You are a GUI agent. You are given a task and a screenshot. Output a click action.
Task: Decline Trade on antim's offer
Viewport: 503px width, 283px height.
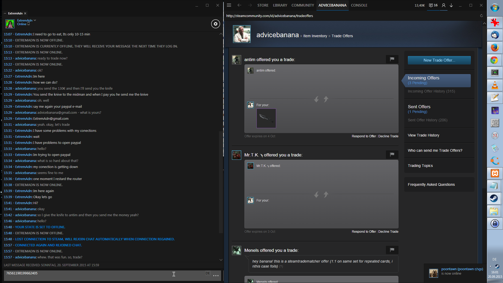pos(388,136)
